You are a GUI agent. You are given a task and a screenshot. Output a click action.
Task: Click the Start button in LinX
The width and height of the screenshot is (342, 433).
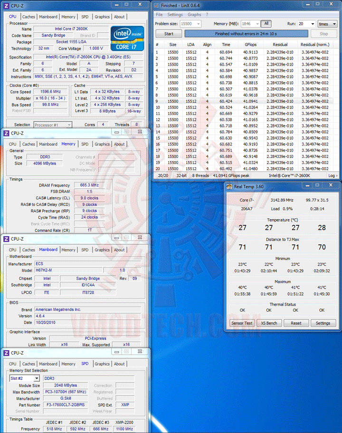pos(169,34)
